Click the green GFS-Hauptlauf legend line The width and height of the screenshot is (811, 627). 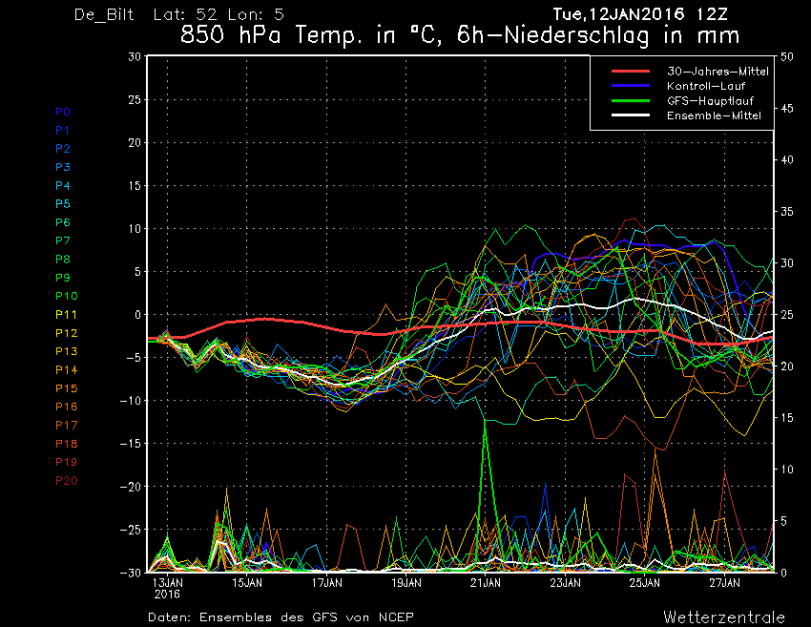point(631,100)
